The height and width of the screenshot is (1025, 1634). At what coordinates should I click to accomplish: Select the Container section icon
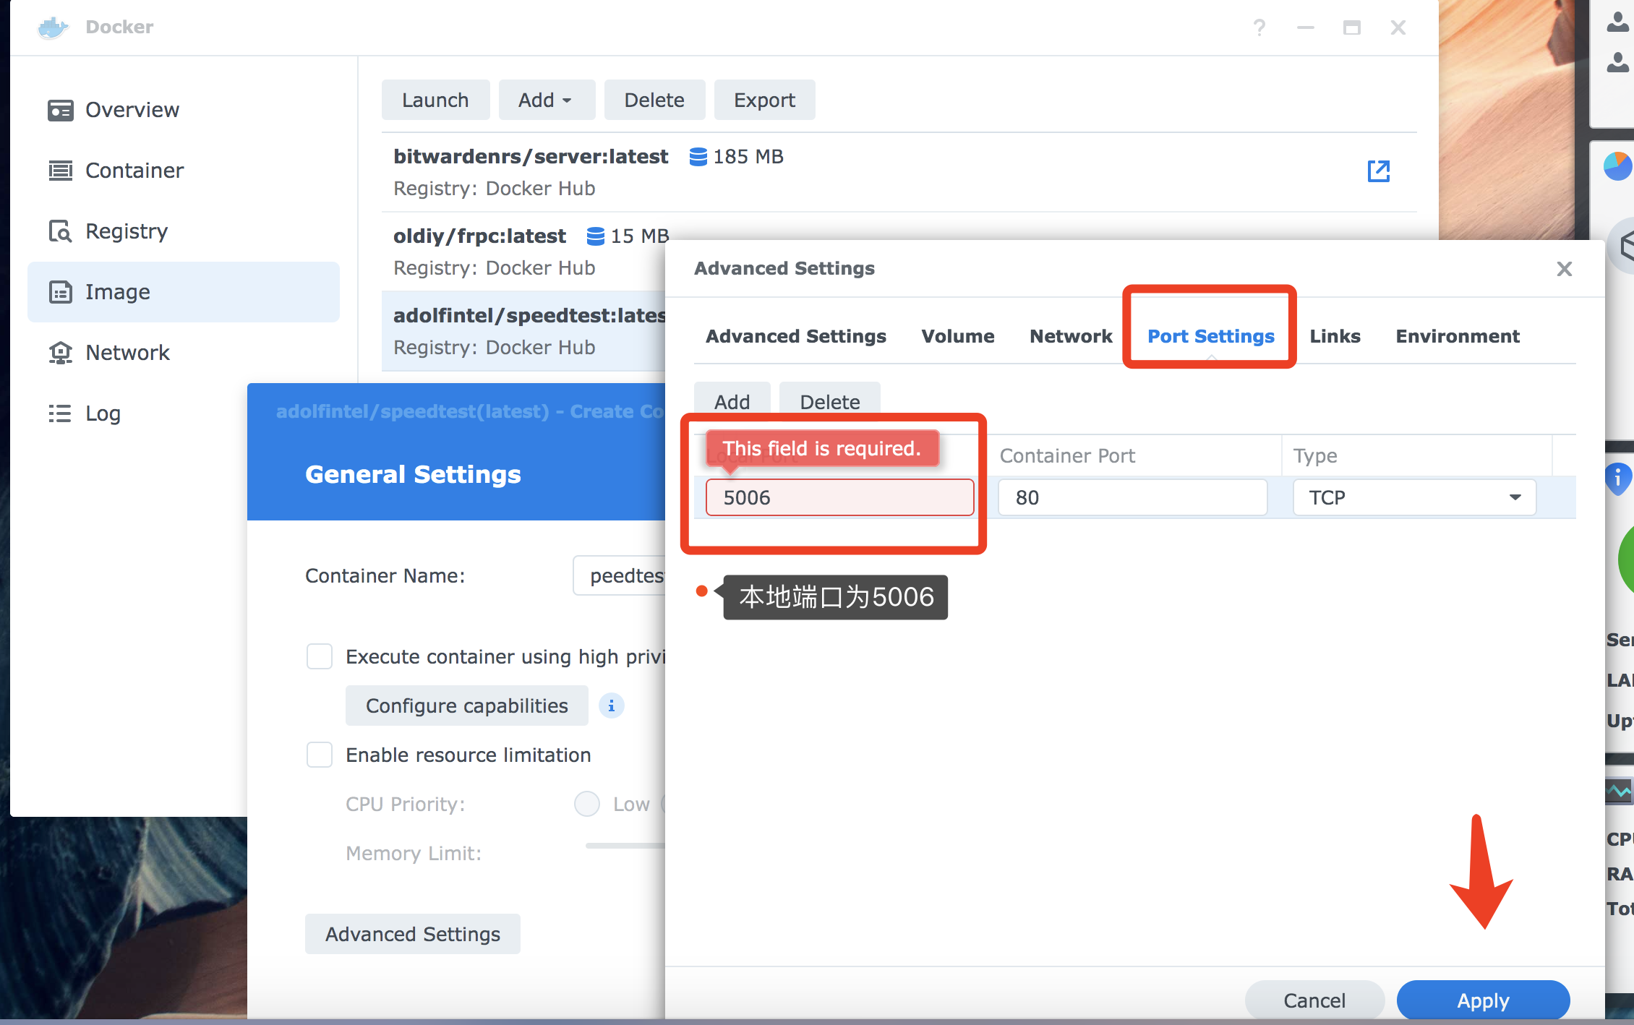[x=61, y=171]
